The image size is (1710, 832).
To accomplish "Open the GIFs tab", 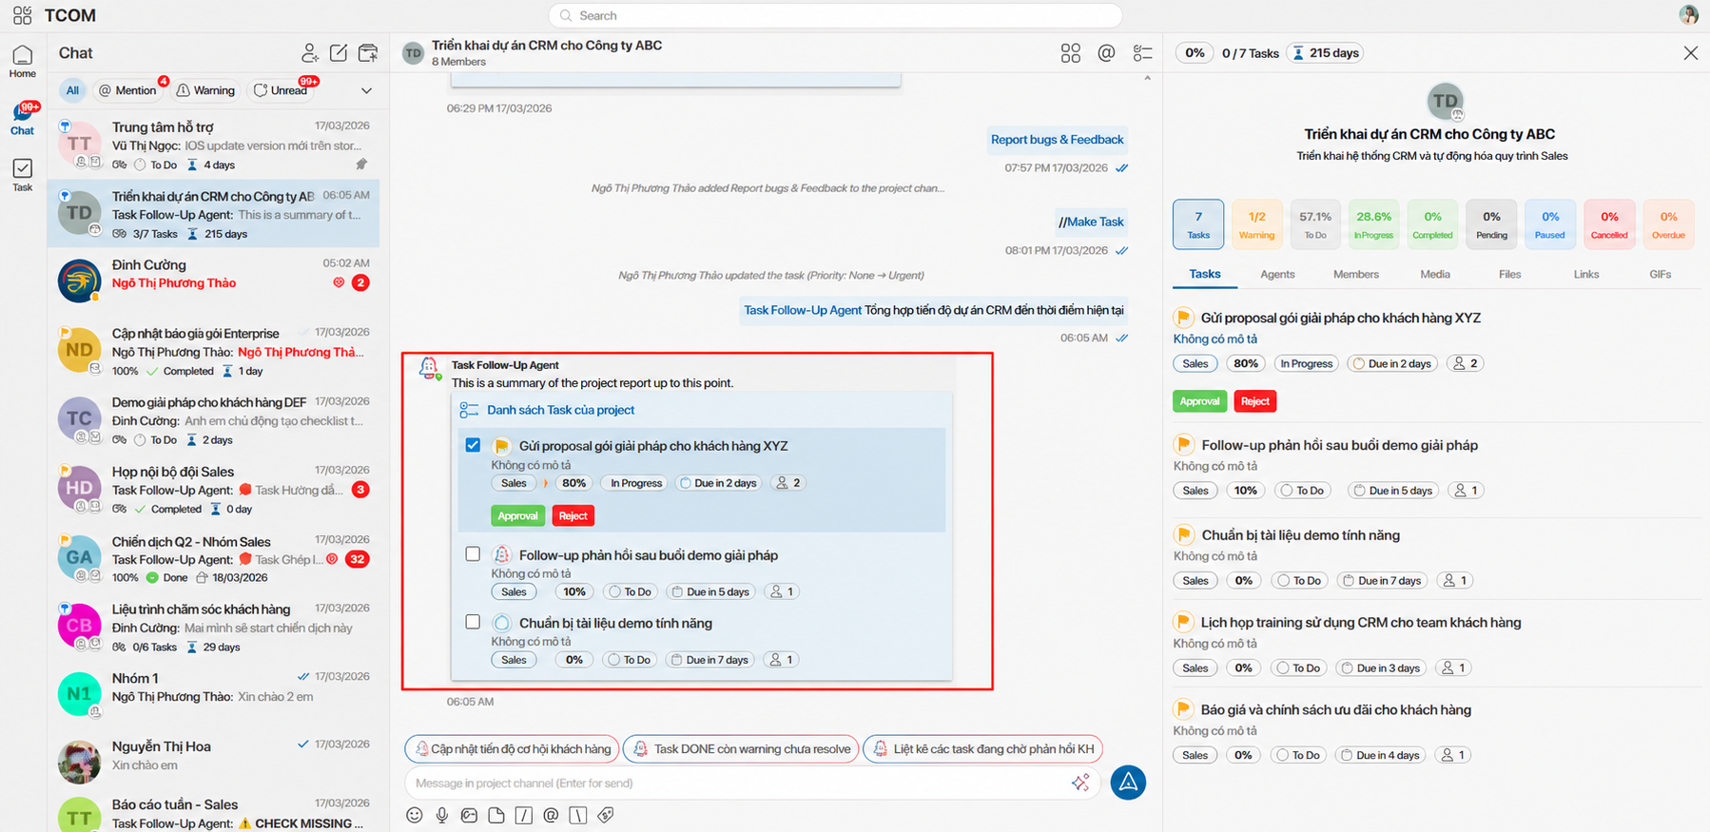I will (x=1661, y=274).
